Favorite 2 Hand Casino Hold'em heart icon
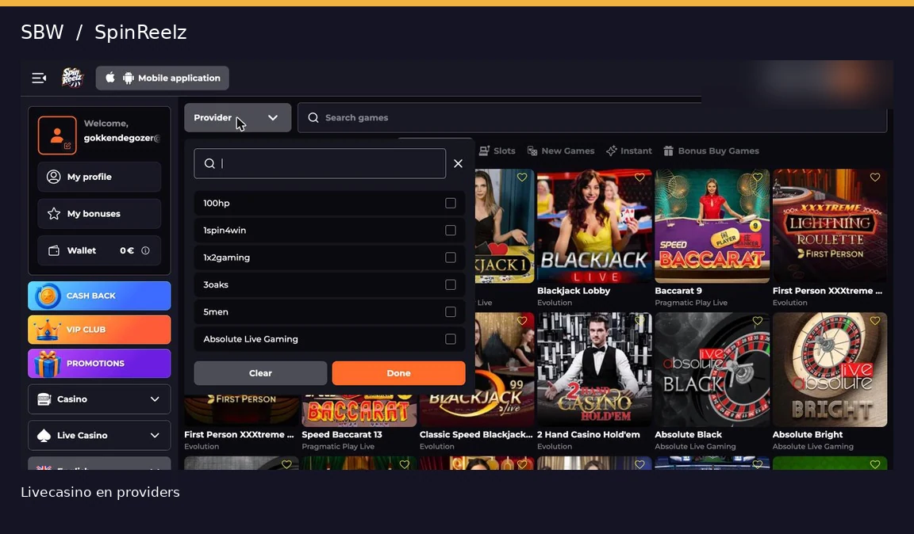 (639, 321)
